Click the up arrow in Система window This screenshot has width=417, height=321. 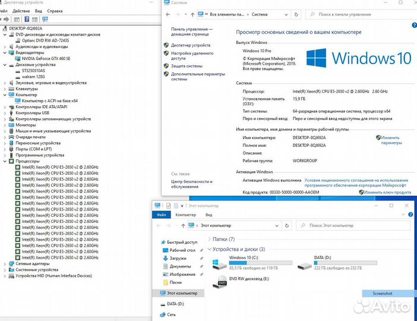[192, 14]
